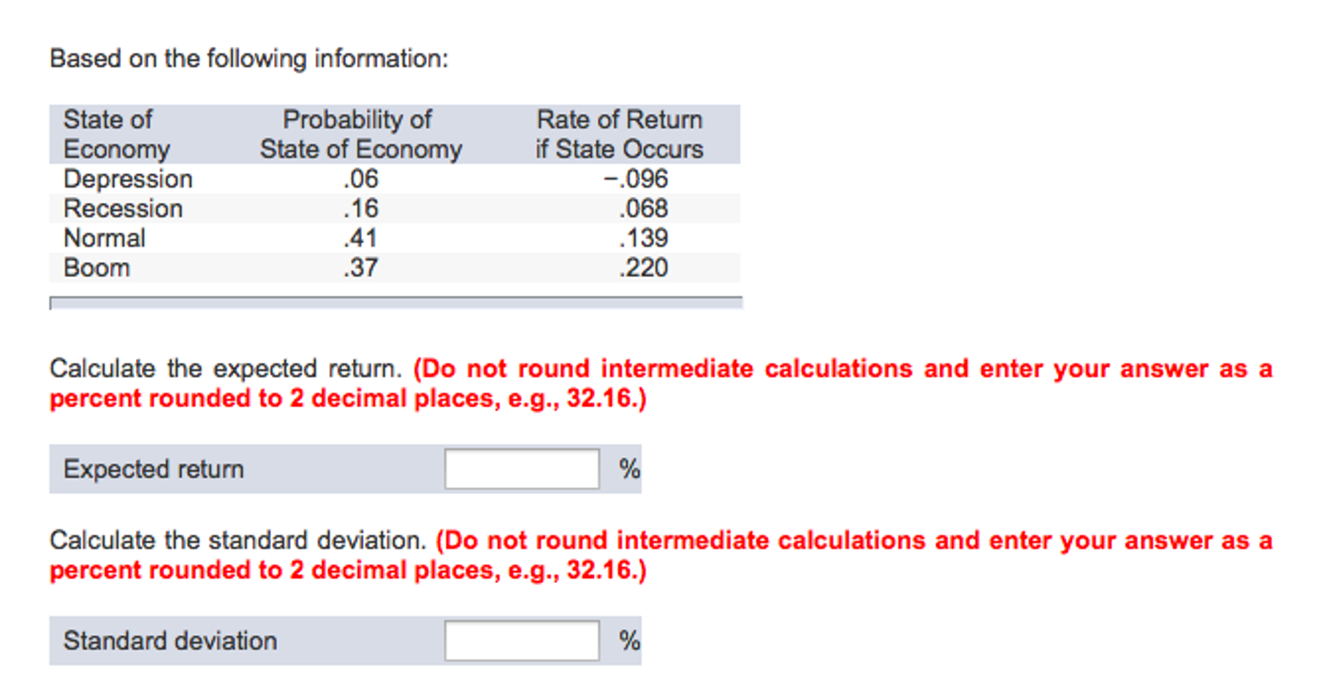Click the Recession probability value .16
The image size is (1317, 699).
point(360,209)
